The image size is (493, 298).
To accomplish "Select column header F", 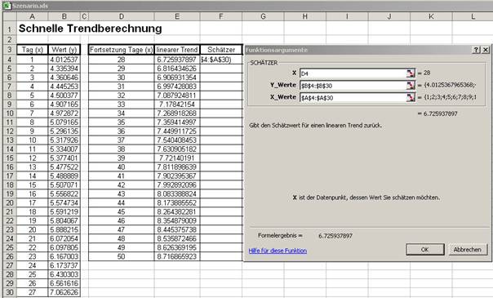I will coord(221,16).
